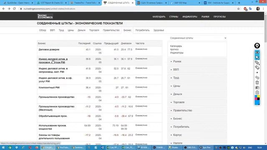Screen dimensions: 267x150
Task: Expand the Цены sidebar section
Action: click(x=197, y=86)
